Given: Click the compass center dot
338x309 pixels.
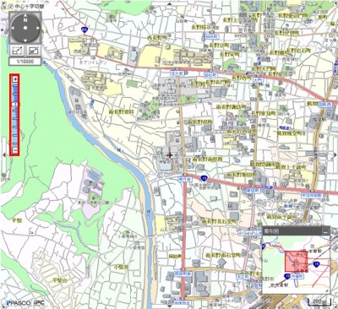Looking at the screenshot, I should coord(25,28).
